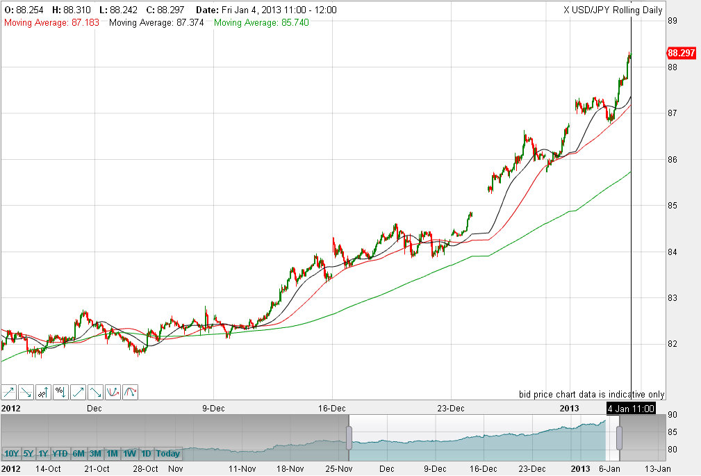Click the 23-Dec main axis label

(x=451, y=409)
